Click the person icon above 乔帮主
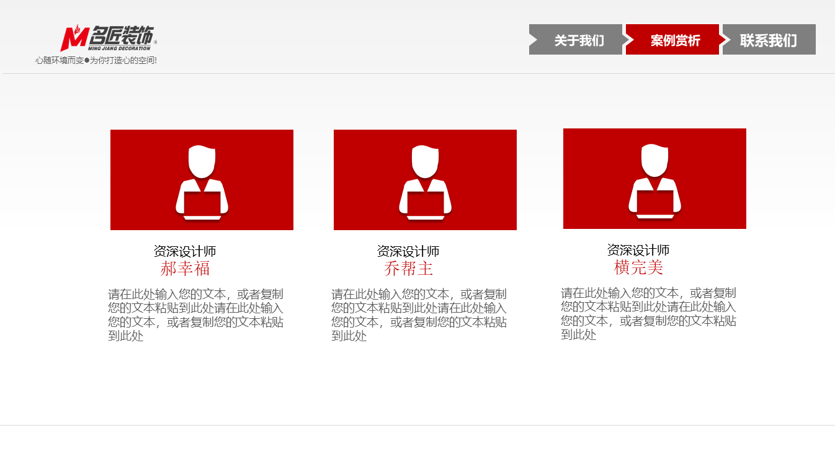This screenshot has width=835, height=469. click(x=425, y=181)
